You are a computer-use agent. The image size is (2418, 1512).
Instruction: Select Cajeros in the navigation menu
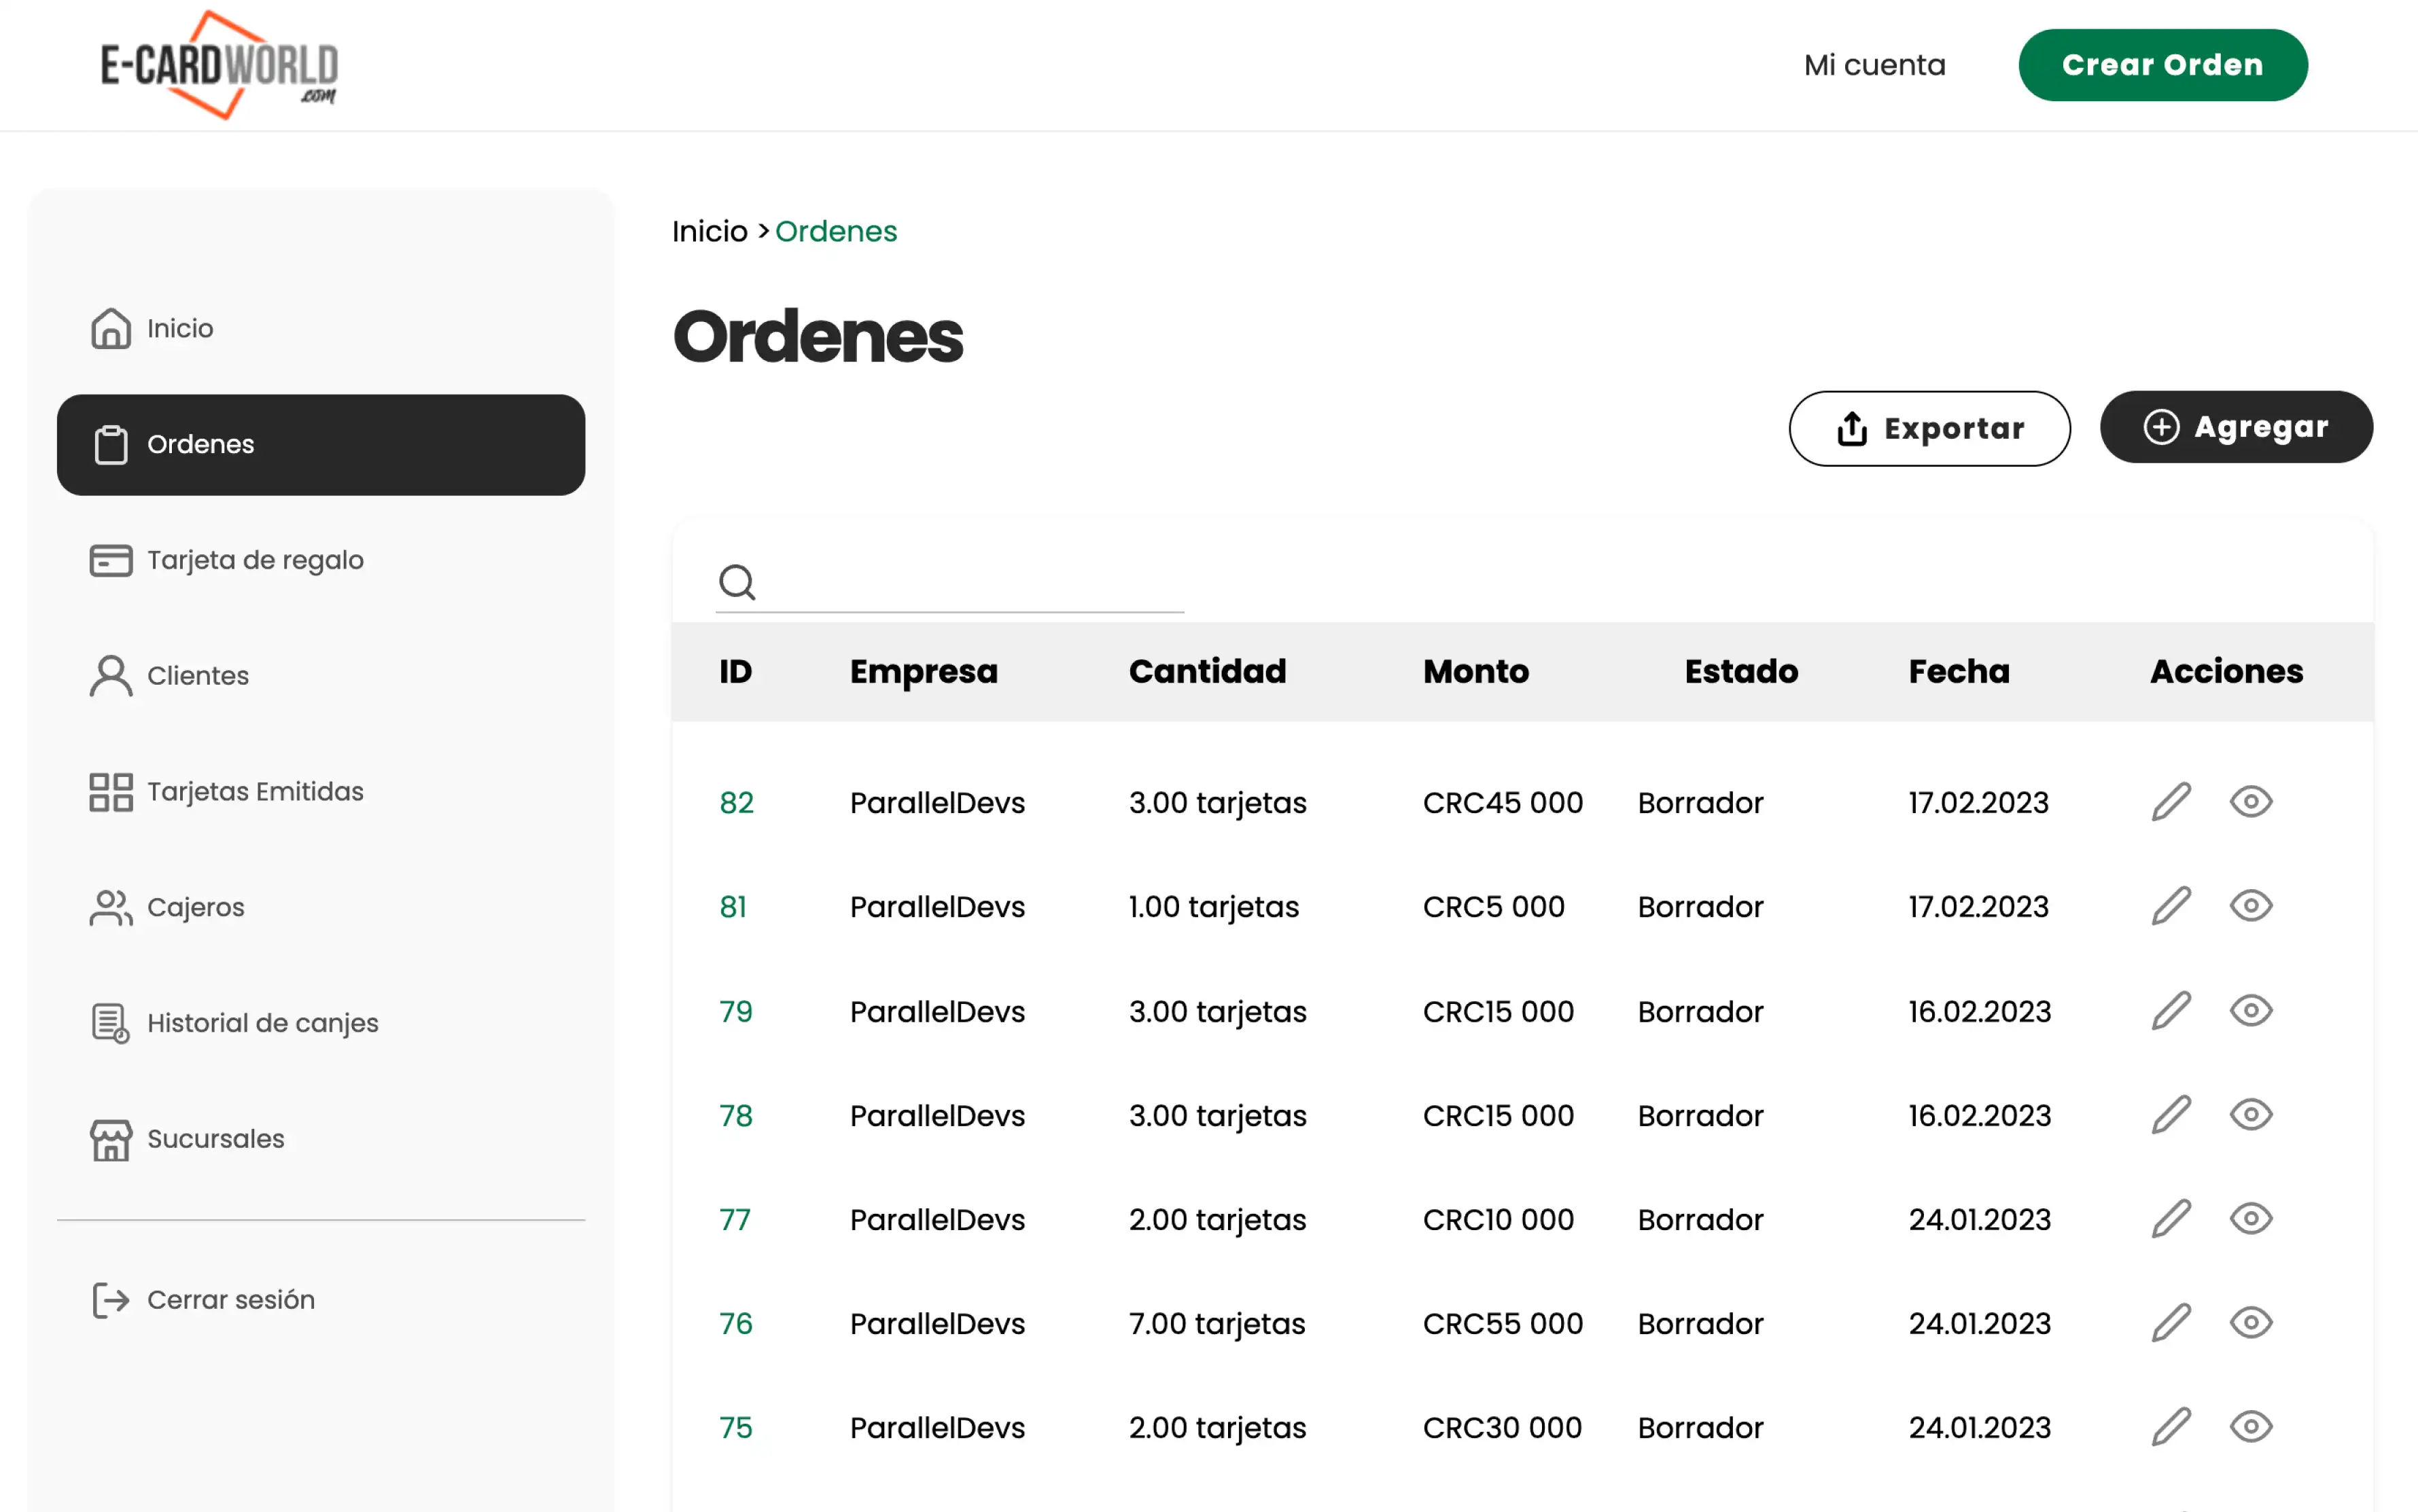click(195, 907)
